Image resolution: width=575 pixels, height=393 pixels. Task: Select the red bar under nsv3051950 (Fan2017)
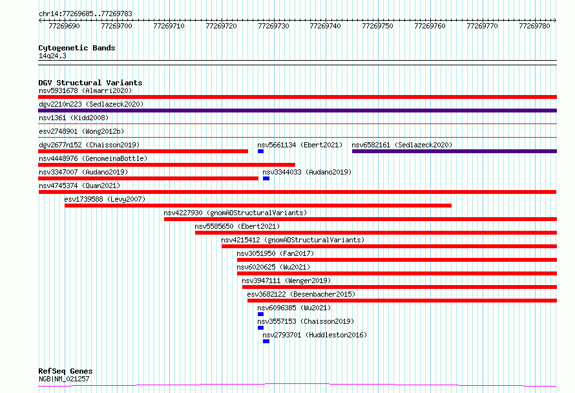397,260
